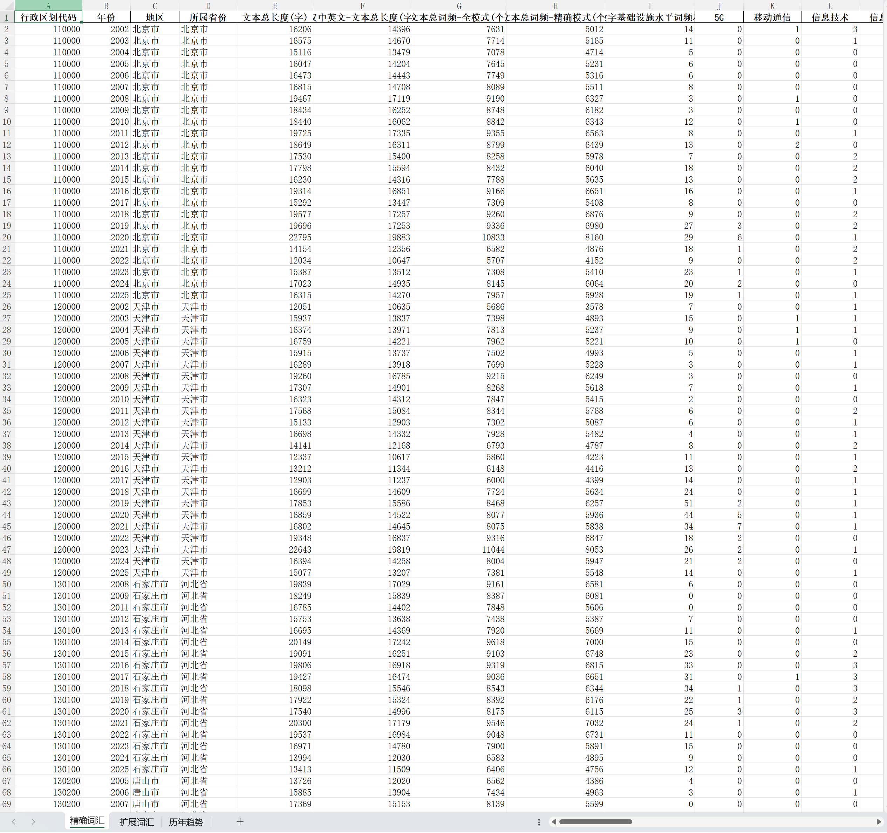The height and width of the screenshot is (833, 887).
Task: Select the 信息技术 header cell
Action: [x=830, y=18]
